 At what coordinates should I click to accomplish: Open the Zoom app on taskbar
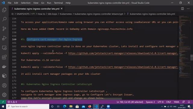[x=108, y=106]
